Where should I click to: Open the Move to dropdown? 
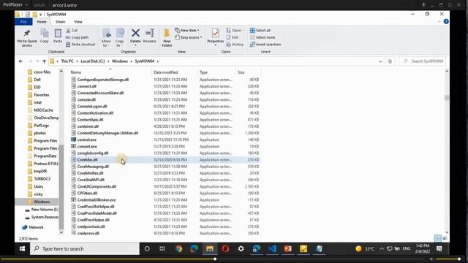[x=106, y=37]
